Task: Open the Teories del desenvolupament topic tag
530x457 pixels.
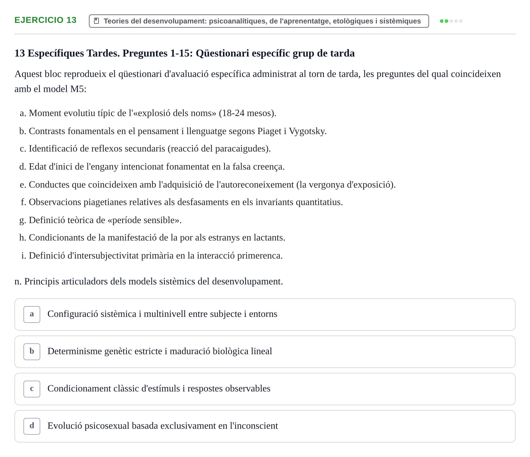Action: tap(259, 21)
